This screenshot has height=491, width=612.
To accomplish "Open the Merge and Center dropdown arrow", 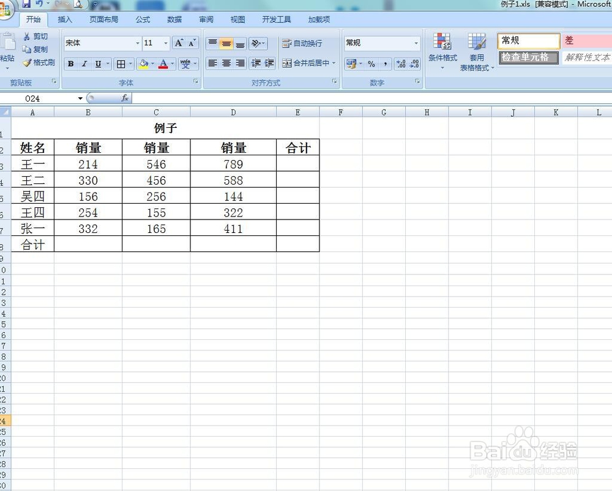I will coord(334,63).
